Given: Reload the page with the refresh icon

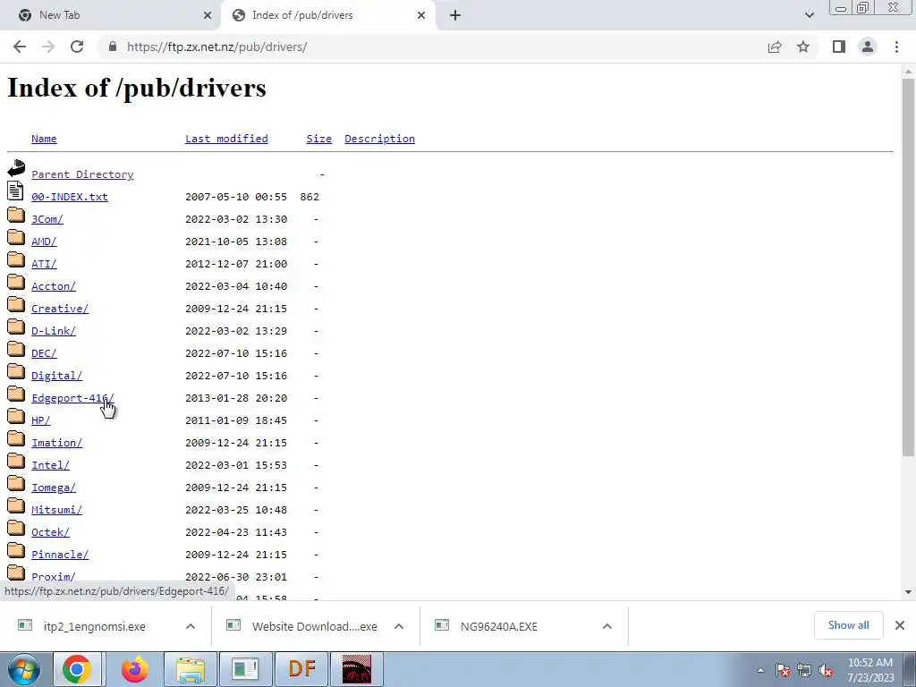Looking at the screenshot, I should (x=77, y=47).
